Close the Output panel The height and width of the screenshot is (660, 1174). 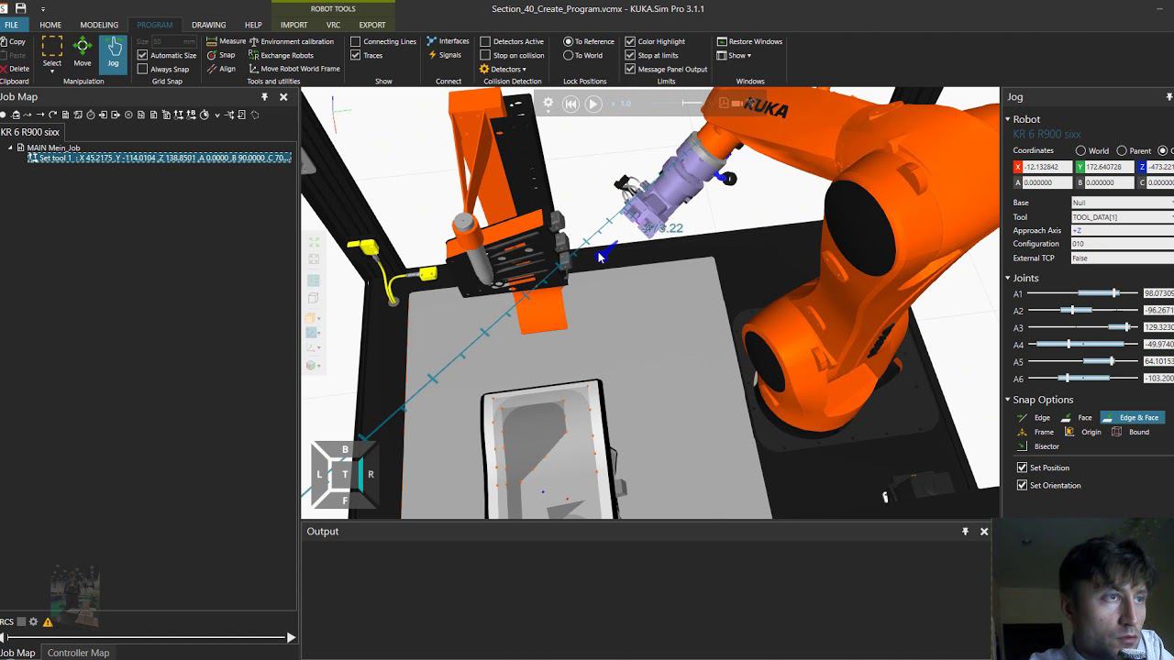[984, 531]
